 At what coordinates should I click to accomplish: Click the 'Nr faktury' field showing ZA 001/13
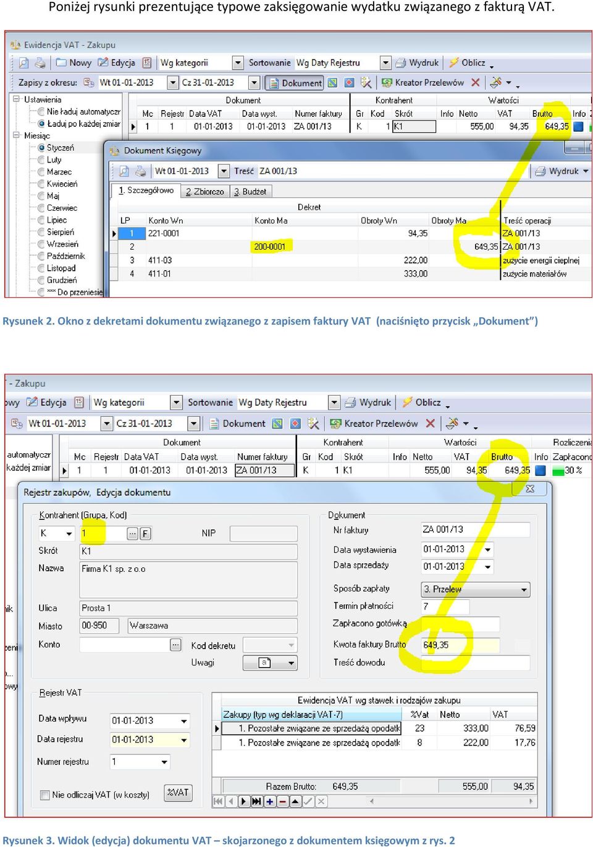475,530
